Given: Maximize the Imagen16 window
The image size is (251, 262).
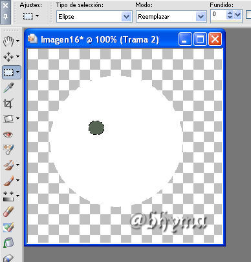Looking at the screenshot, I should click(x=200, y=39).
